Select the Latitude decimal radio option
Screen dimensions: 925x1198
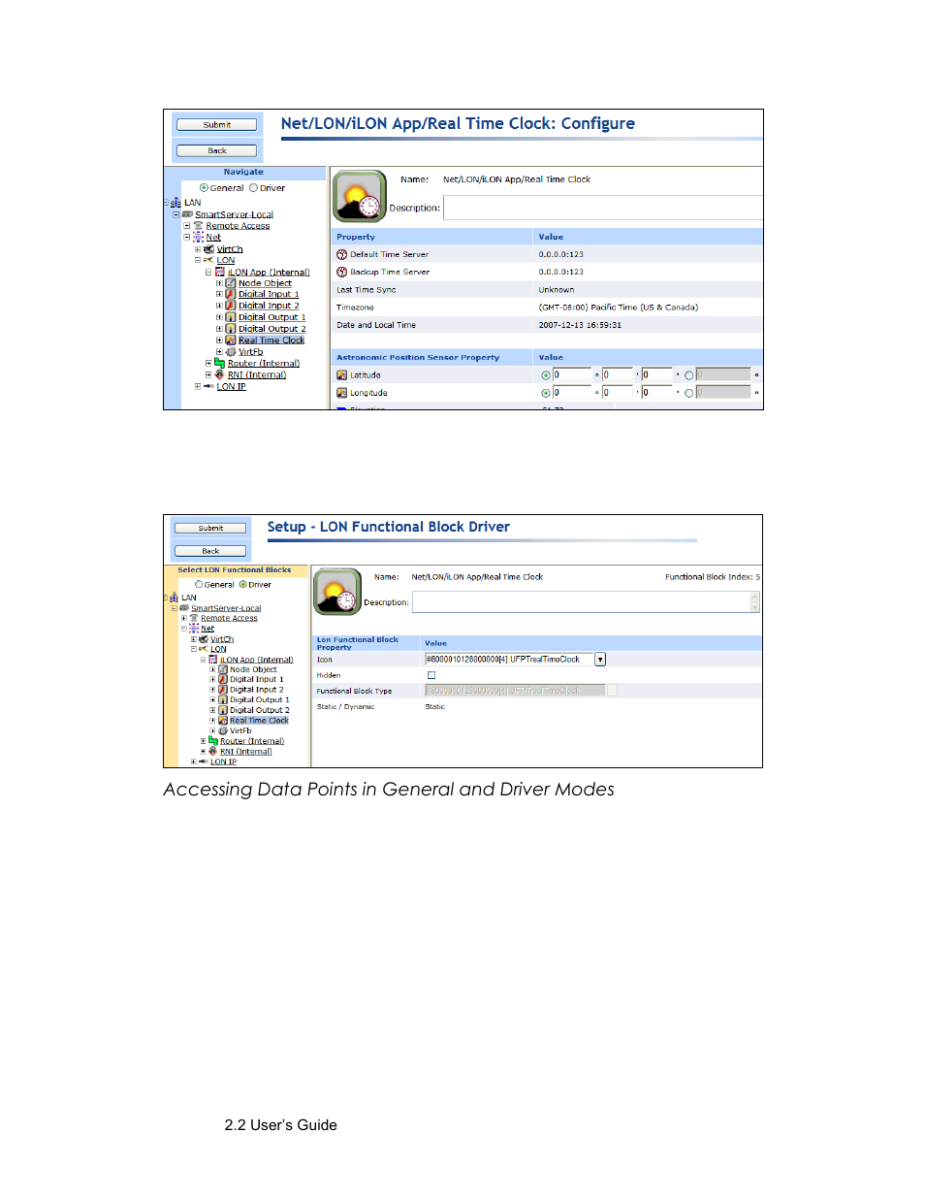click(x=689, y=375)
